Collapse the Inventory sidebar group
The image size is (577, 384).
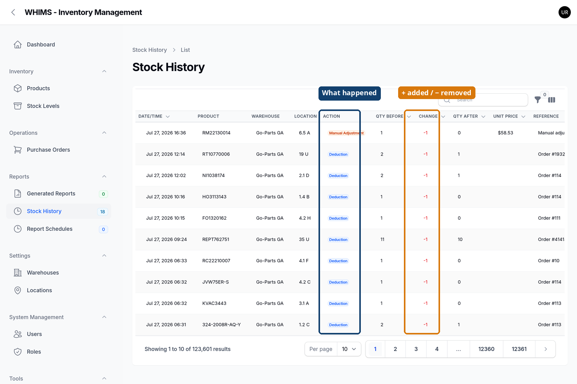point(104,71)
